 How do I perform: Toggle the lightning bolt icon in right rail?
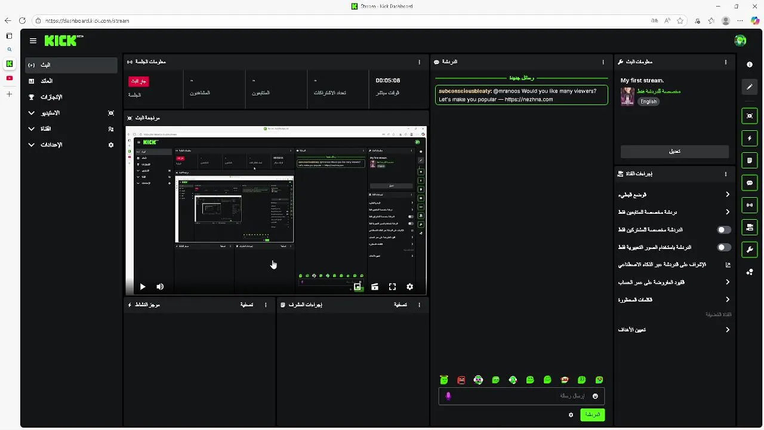(750, 138)
